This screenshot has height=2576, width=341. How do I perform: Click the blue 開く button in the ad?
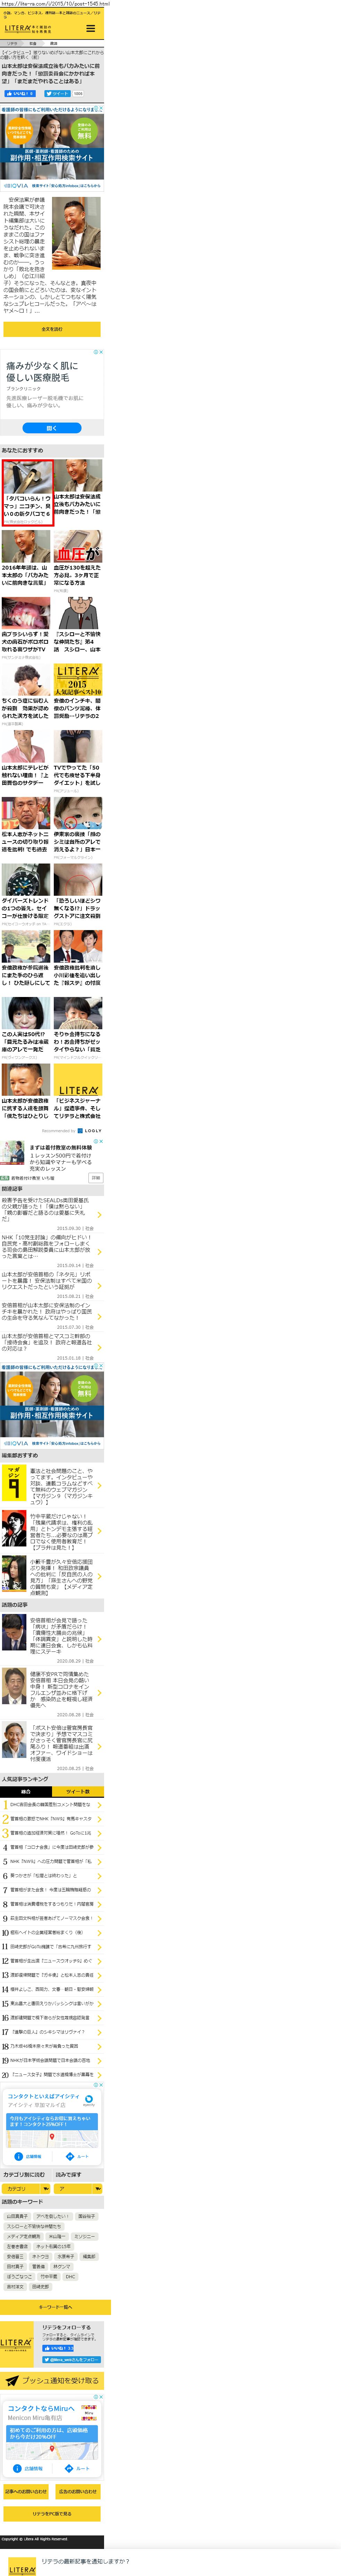(x=52, y=428)
